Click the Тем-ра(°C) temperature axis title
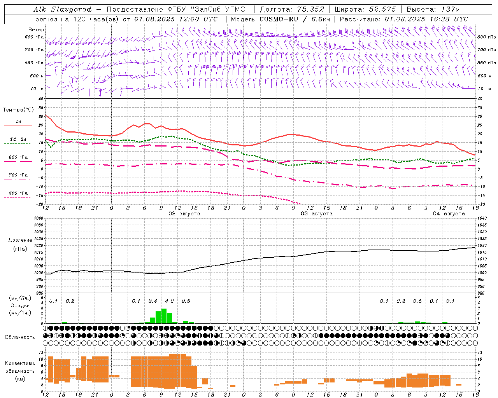This screenshot has height=398, width=498. [x=18, y=110]
